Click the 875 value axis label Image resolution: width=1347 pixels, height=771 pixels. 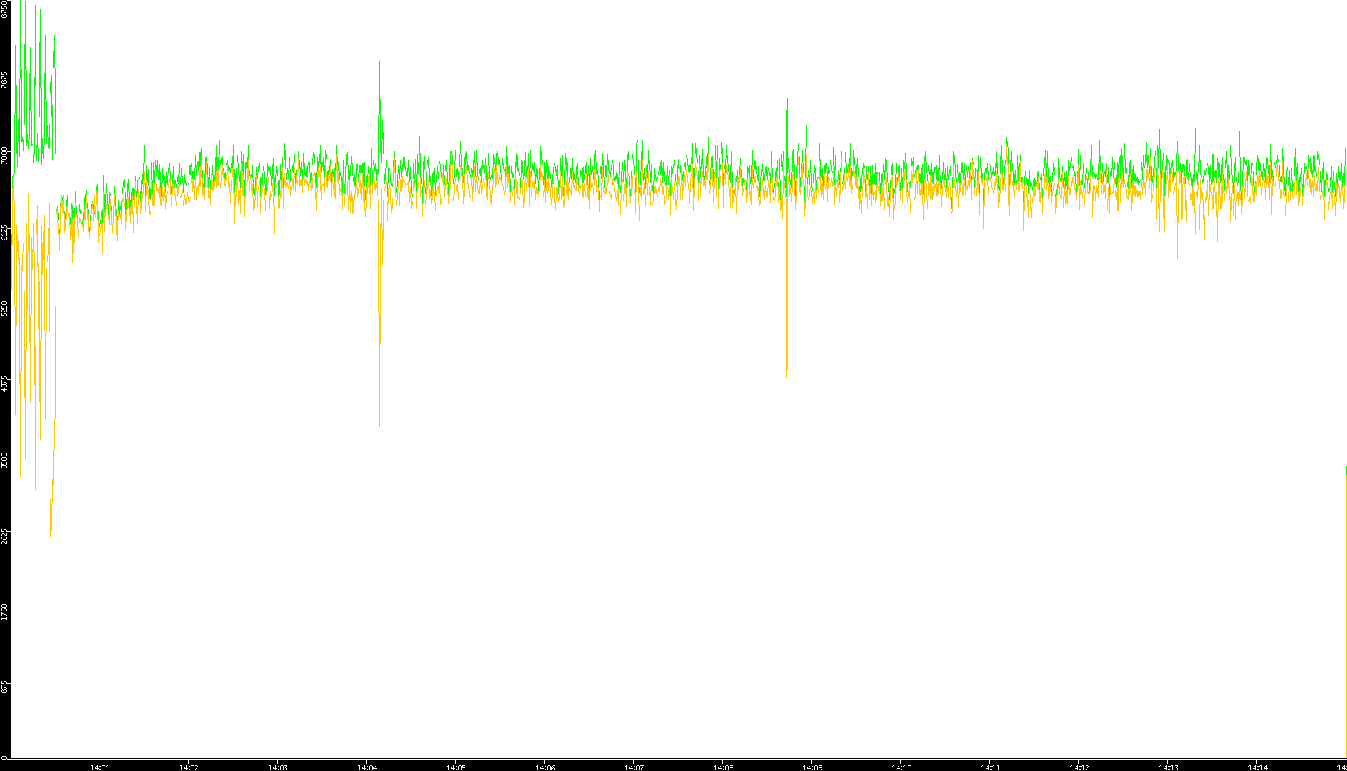[4, 686]
